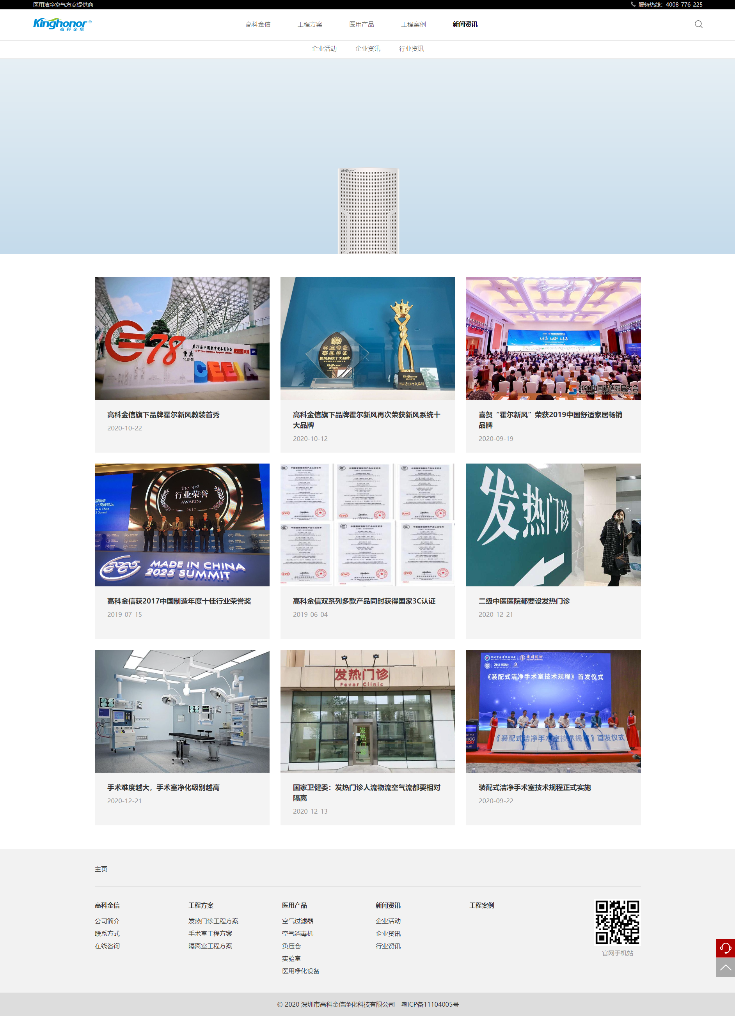Click footer link 发热门诊工程方案
Screen dimensions: 735x1016
213,921
